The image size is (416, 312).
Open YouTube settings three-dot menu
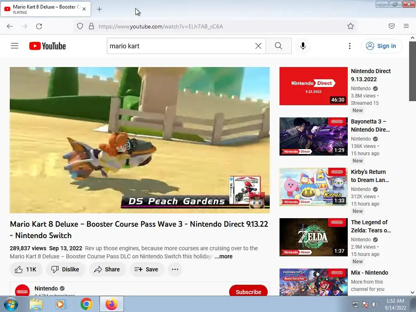[x=350, y=46]
